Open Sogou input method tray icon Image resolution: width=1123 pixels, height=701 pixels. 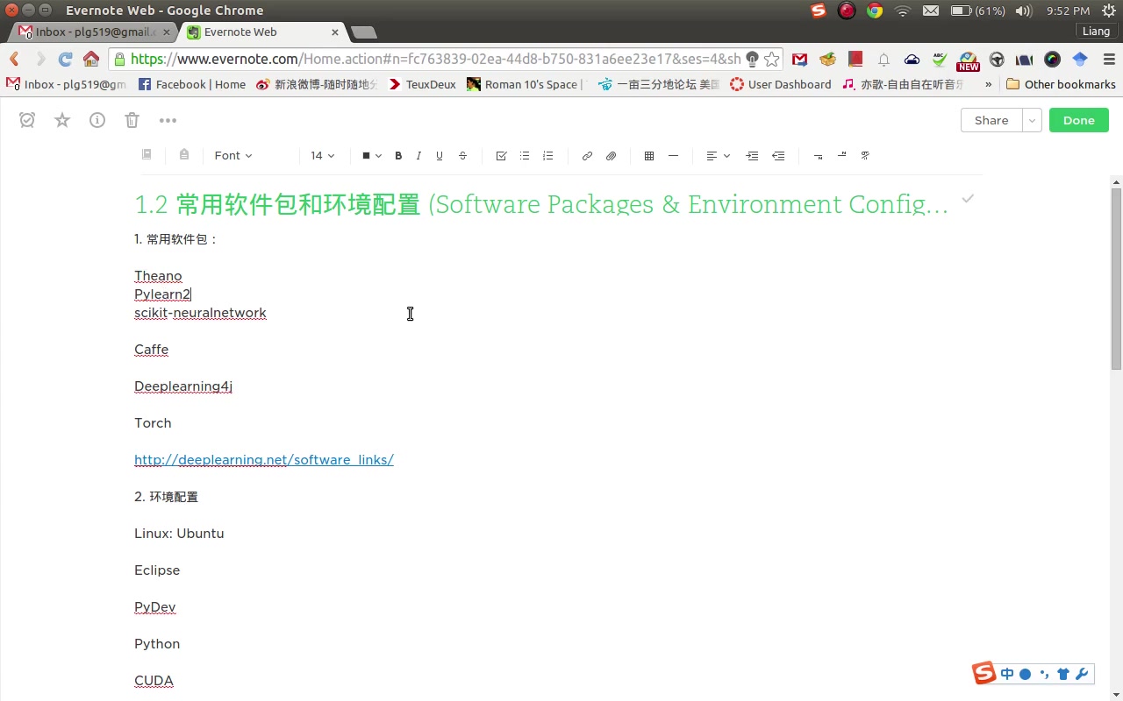click(x=818, y=11)
